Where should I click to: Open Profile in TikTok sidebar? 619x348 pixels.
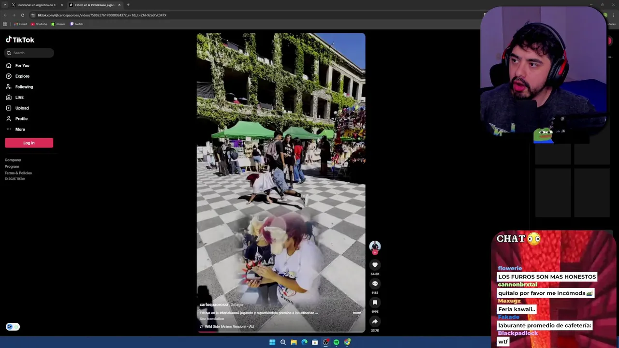click(x=17, y=118)
